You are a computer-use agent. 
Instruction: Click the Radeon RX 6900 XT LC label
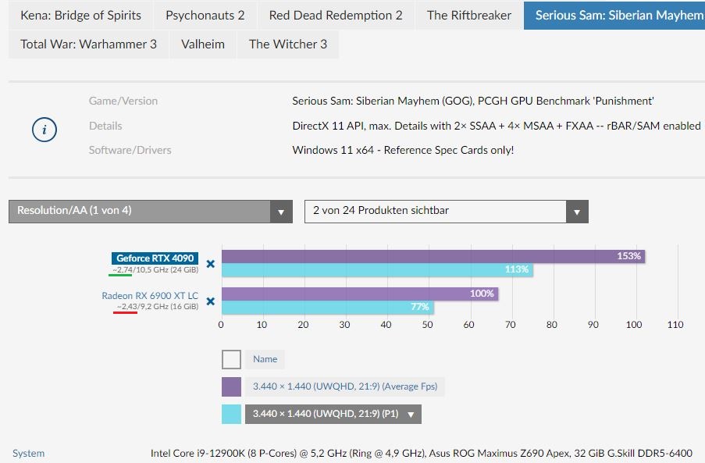150,295
